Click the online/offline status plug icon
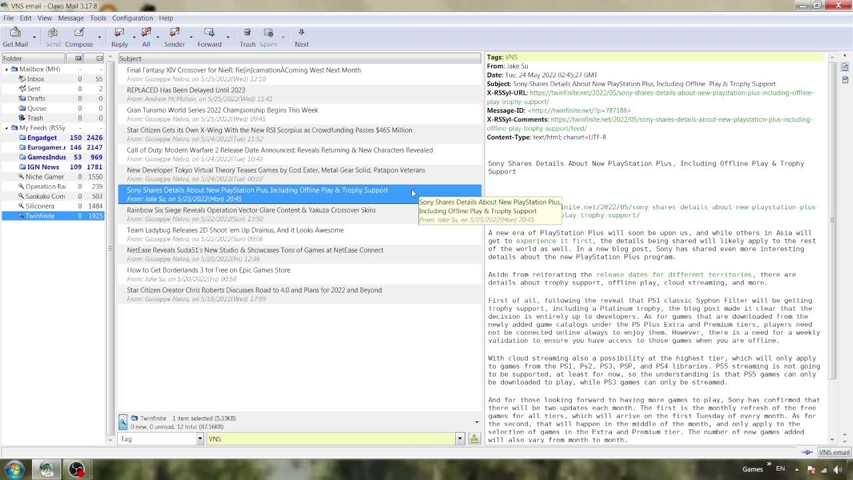Screen dimensions: 853x480 pyautogui.click(x=807, y=452)
